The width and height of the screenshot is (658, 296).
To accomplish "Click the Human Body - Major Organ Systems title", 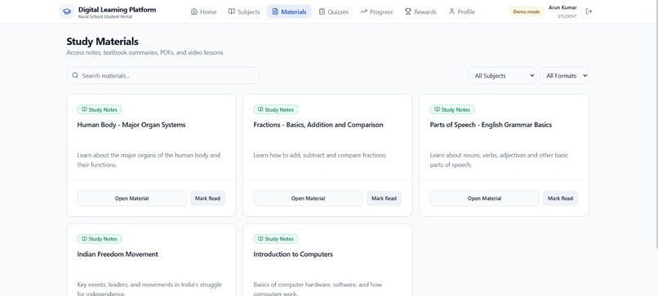I will click(131, 125).
